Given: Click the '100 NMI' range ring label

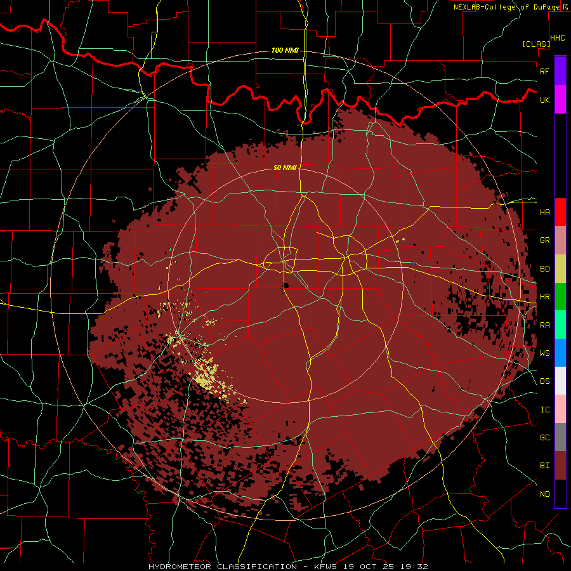Looking at the screenshot, I should [285, 50].
